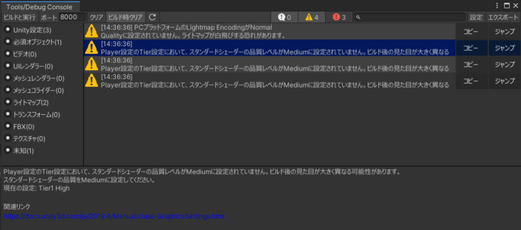Select the FBX(0) category

(x=19, y=126)
